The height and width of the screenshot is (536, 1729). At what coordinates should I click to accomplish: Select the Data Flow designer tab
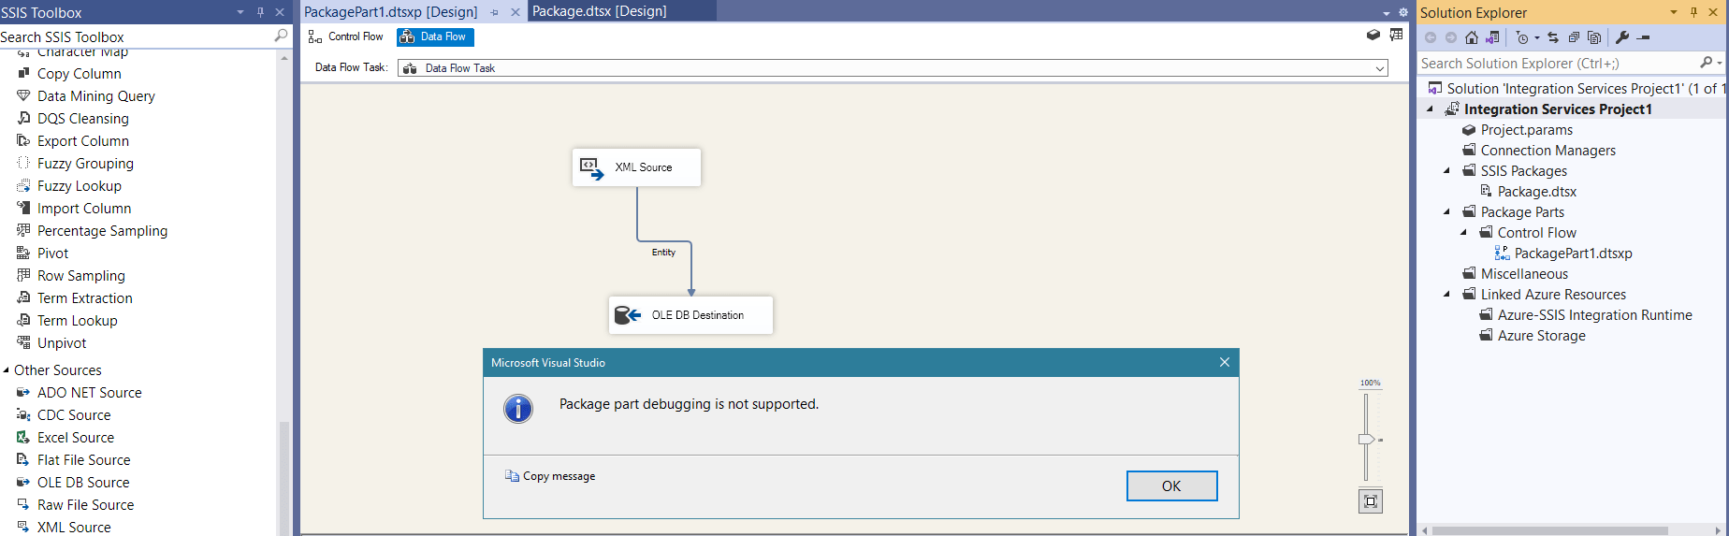click(x=435, y=36)
